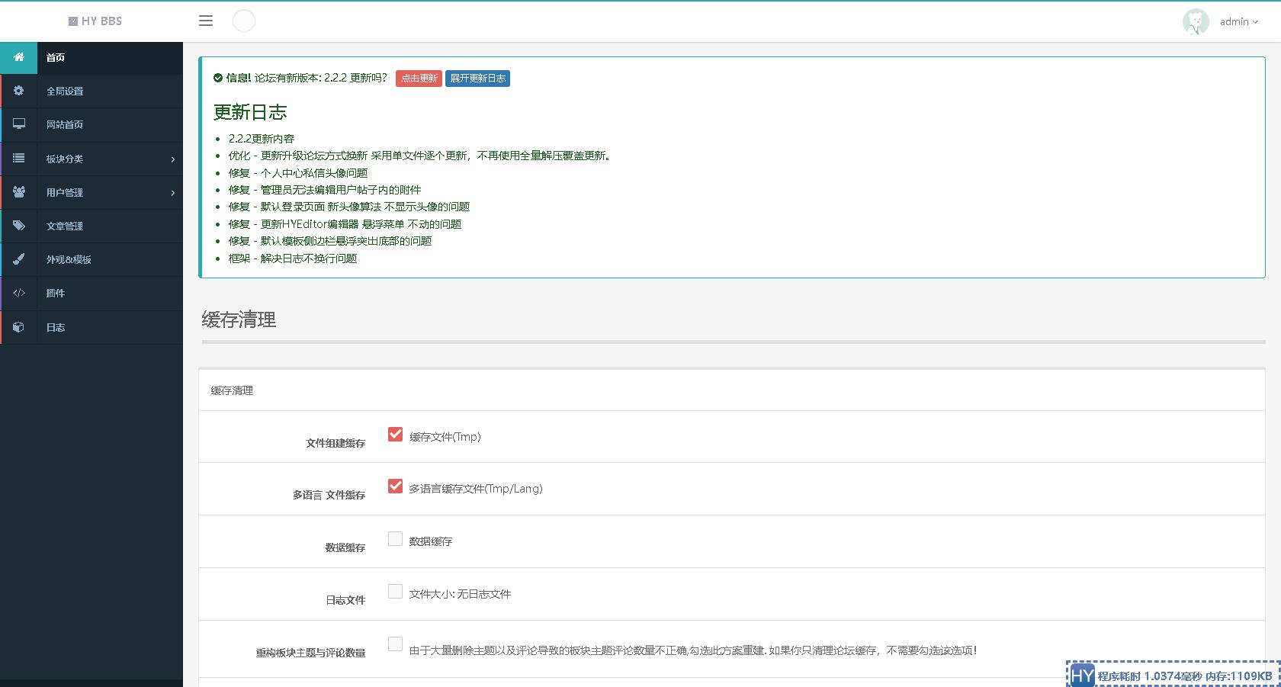Open plugins via the code icon
The width and height of the screenshot is (1281, 687).
click(x=18, y=293)
